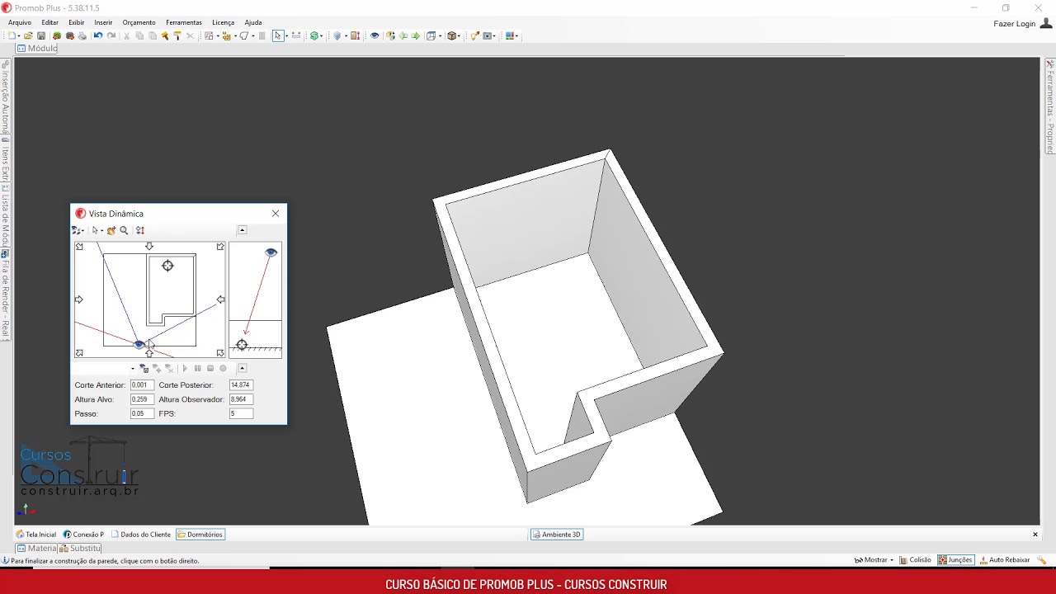
Task: Open the Ajuda menu
Action: click(253, 22)
